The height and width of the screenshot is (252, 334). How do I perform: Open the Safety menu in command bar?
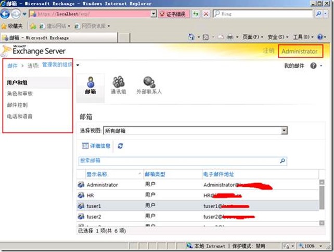pos(278,37)
